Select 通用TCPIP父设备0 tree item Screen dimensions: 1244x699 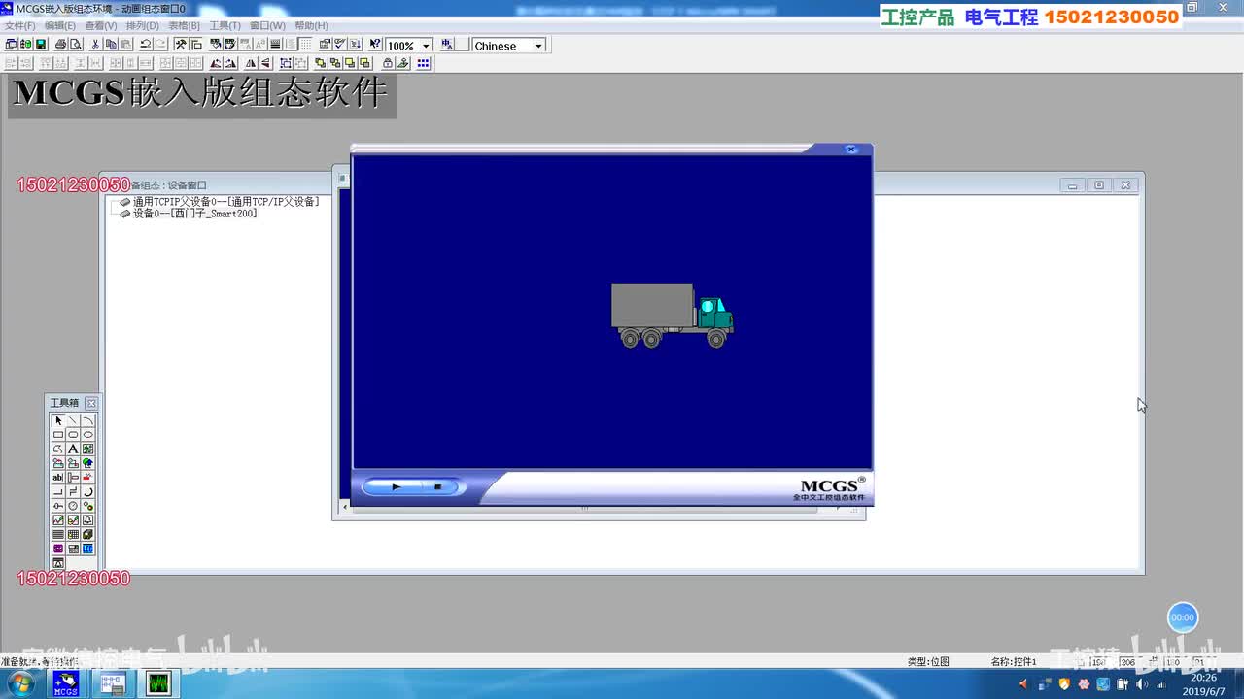[225, 202]
